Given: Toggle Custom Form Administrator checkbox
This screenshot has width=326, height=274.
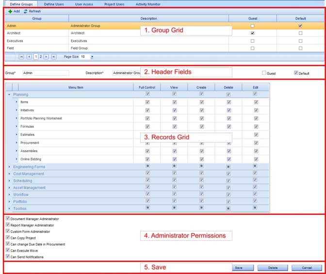Looking at the screenshot, I should [8, 231].
